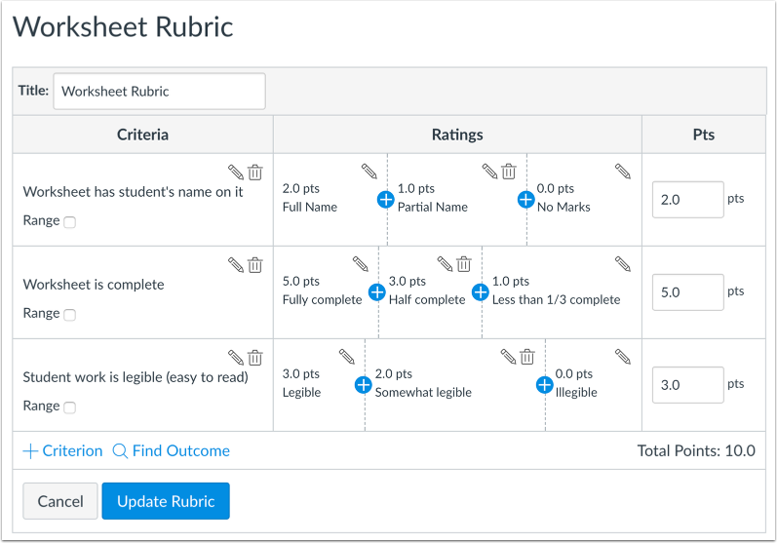Delete the 'Worksheet is complete' criterion
777x543 pixels.
click(x=255, y=265)
